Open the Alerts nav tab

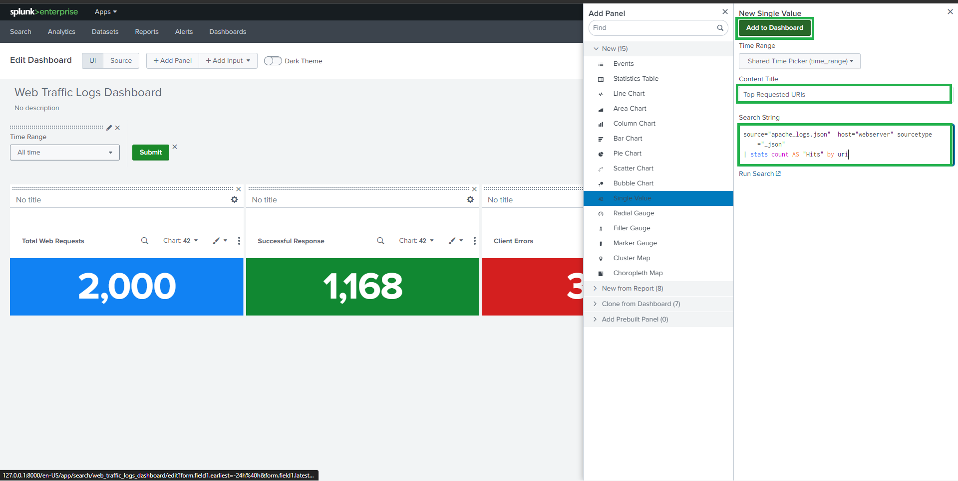pyautogui.click(x=184, y=32)
